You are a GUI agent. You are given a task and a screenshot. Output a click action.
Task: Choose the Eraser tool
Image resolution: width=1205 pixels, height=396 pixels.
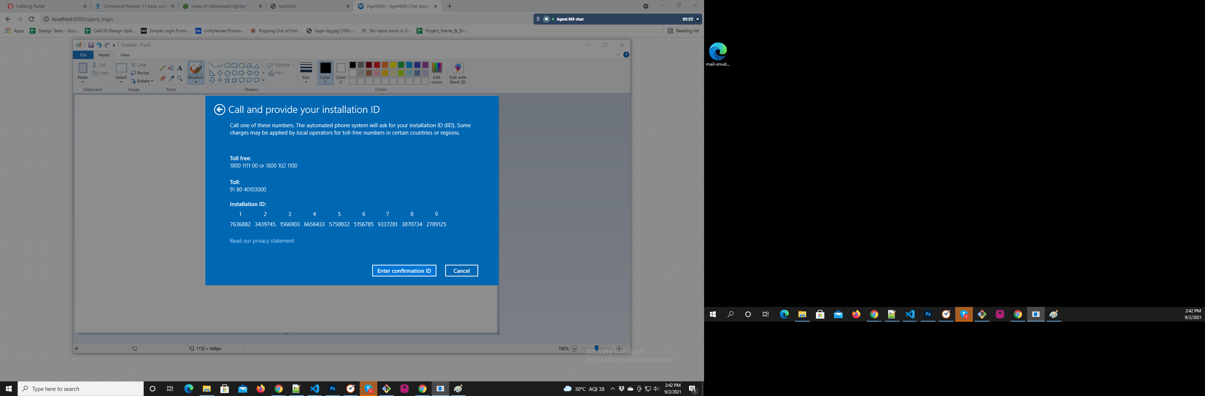point(162,78)
